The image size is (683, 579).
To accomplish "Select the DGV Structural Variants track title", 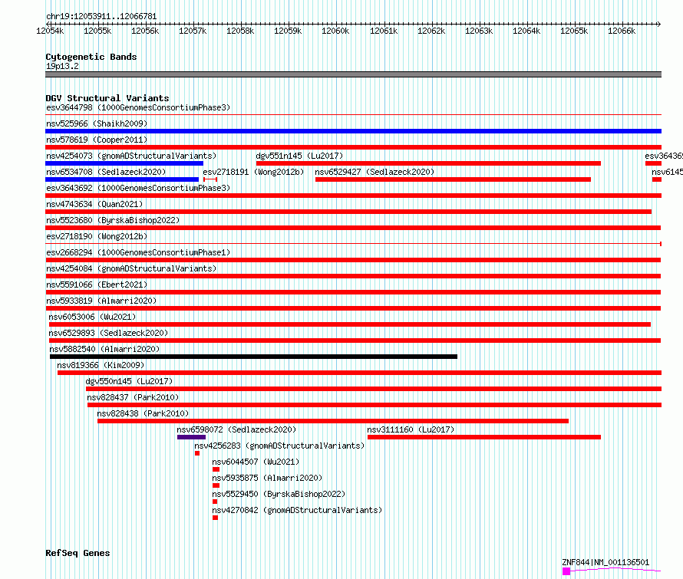I will coord(107,98).
